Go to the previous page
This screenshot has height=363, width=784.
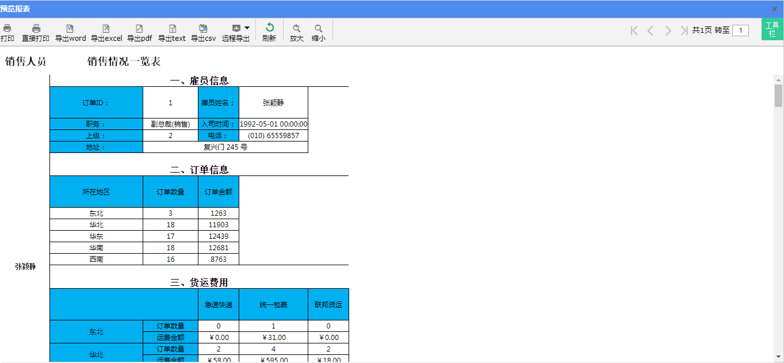point(651,30)
